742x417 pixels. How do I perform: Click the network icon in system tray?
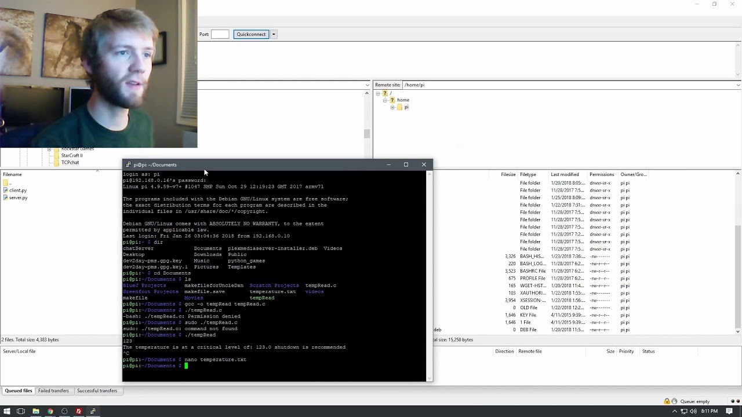click(684, 411)
